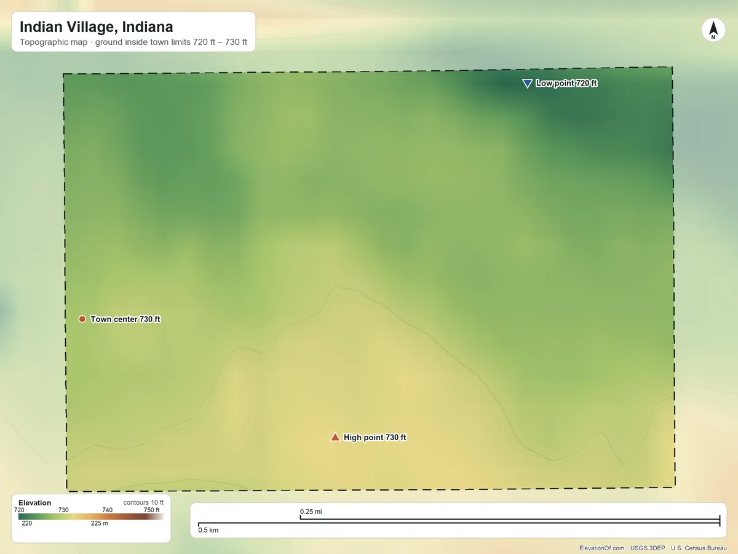Image resolution: width=738 pixels, height=554 pixels.
Task: Click the 'Indian Village, Indiana' title
Action: pyautogui.click(x=97, y=27)
